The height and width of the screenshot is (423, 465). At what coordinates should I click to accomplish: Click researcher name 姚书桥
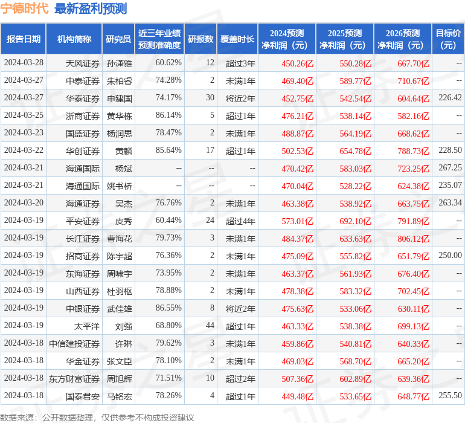click(119, 186)
